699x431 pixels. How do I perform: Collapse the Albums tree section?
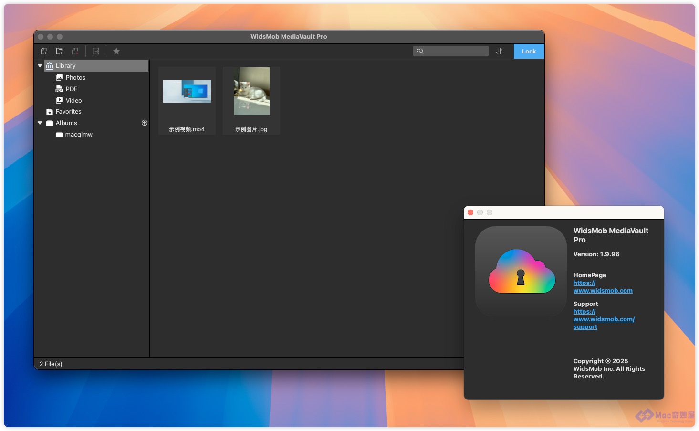pyautogui.click(x=40, y=123)
